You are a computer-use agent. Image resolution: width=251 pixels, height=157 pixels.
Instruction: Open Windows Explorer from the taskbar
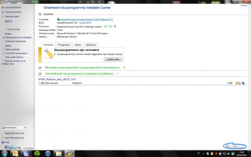pos(58,154)
